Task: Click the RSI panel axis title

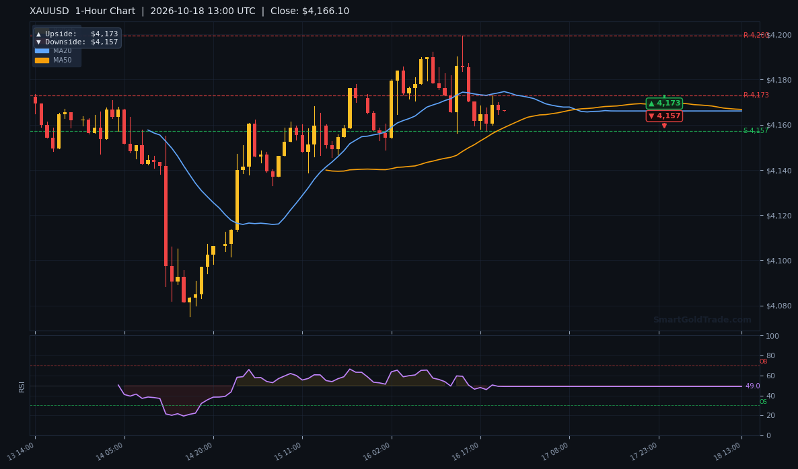Action: (x=22, y=386)
